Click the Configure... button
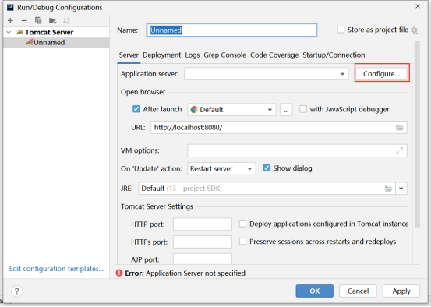This screenshot has height=307, width=431. [381, 74]
